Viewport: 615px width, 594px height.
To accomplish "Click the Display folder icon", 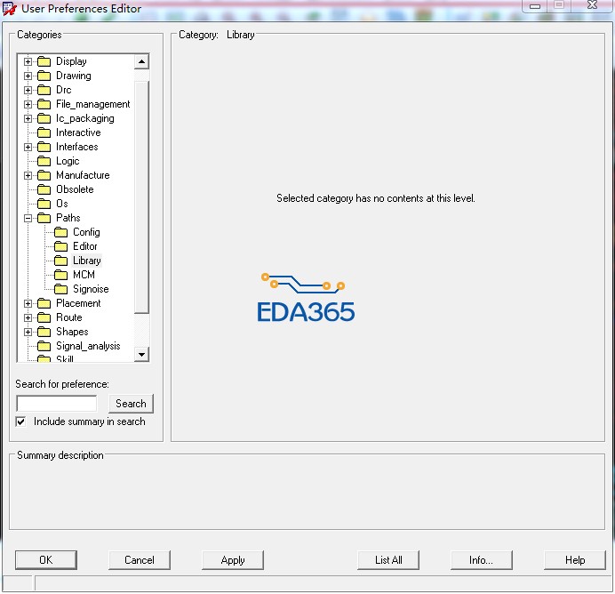I will [x=44, y=61].
